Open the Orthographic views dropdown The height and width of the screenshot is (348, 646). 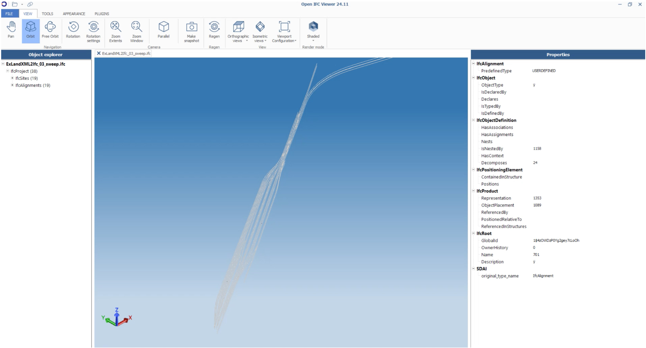[x=238, y=32]
